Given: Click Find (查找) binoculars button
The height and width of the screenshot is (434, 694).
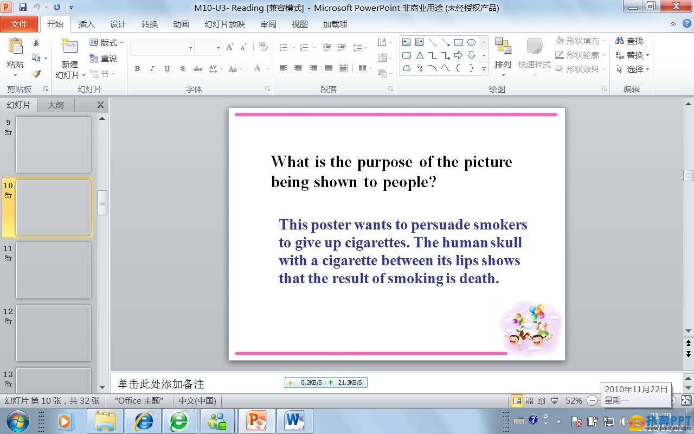Looking at the screenshot, I should 629,41.
